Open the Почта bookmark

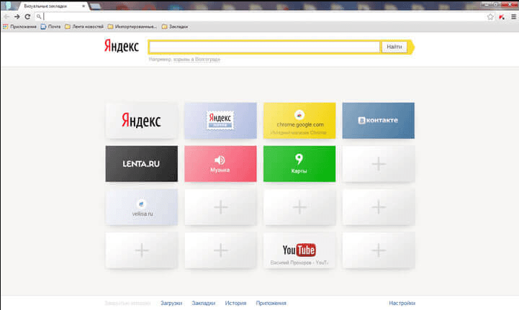(50, 27)
